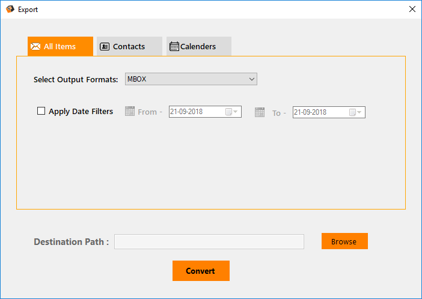Image resolution: width=422 pixels, height=299 pixels.
Task: Click the Export window title text
Action: click(x=28, y=10)
